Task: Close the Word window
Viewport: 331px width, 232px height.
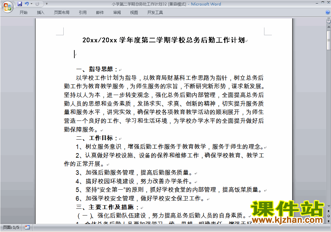Action: click(x=328, y=3)
